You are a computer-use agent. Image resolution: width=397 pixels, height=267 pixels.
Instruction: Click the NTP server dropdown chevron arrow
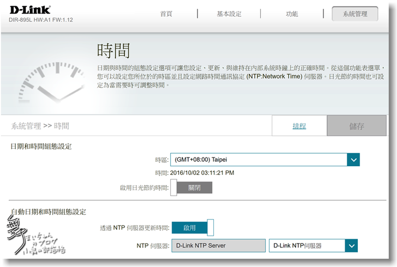pos(351,246)
